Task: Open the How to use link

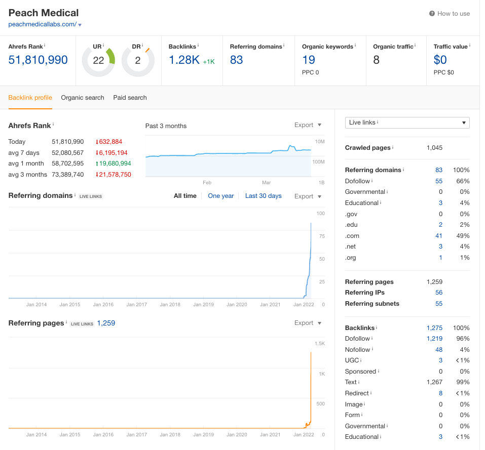Action: (x=454, y=14)
